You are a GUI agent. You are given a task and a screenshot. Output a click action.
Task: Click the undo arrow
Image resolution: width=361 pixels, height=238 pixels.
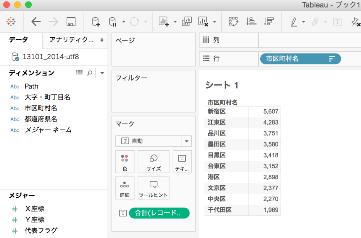pos(36,21)
